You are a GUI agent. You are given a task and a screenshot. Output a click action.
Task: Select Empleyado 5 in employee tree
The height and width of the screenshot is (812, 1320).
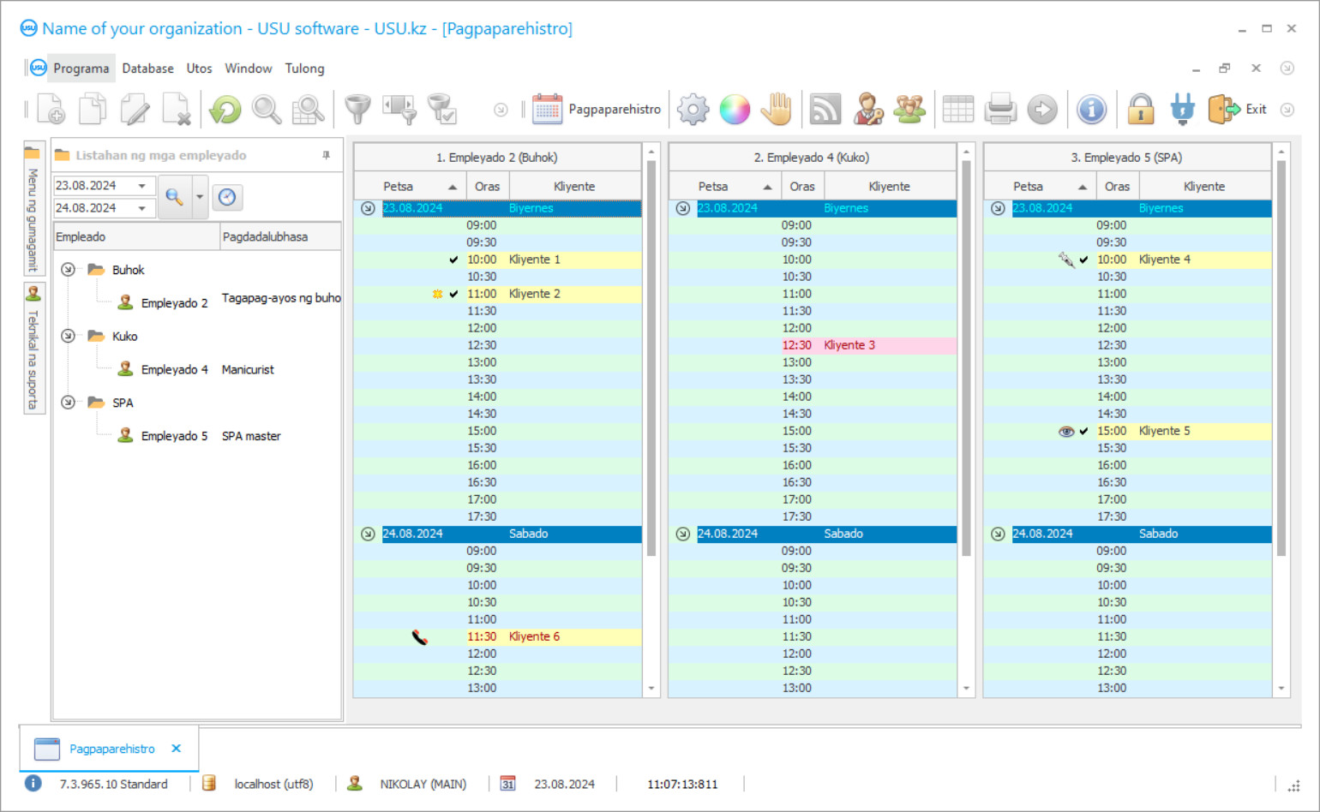(174, 436)
